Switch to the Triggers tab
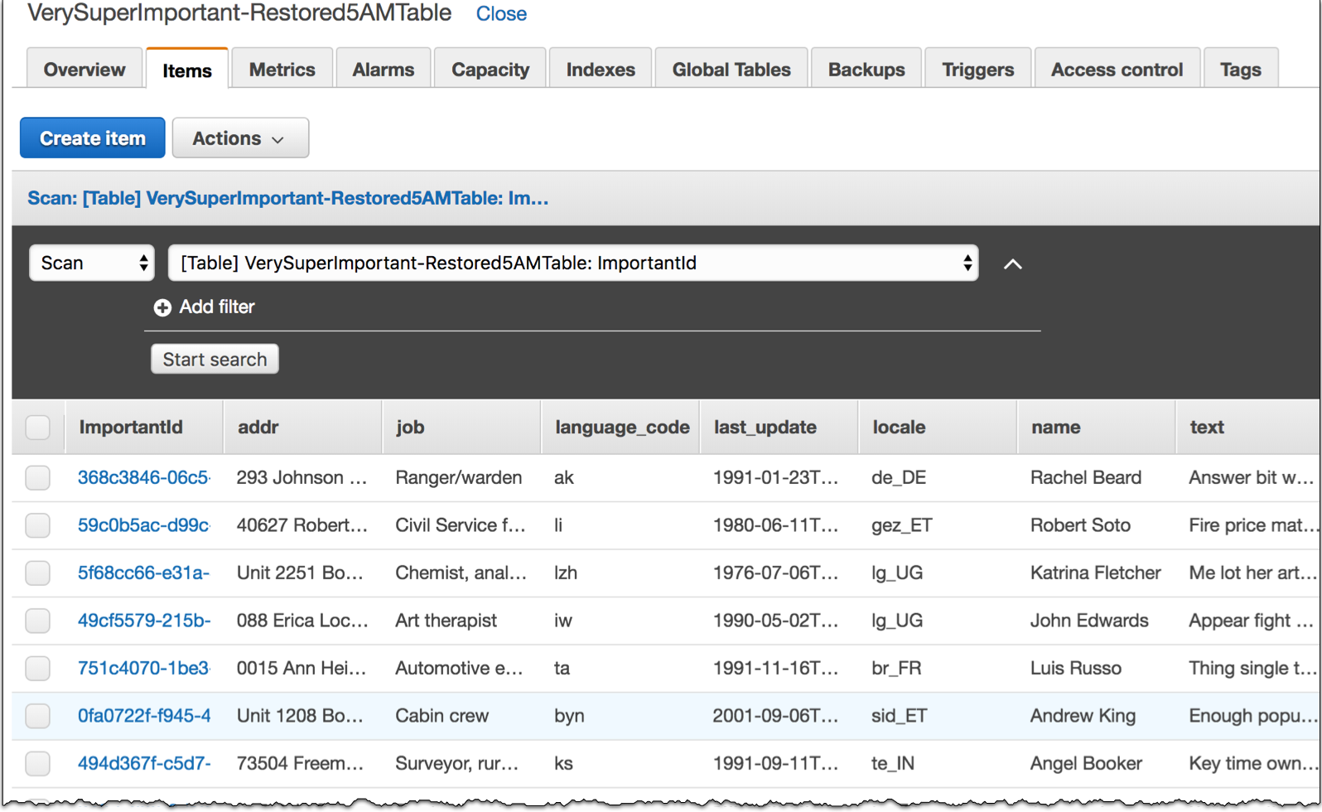This screenshot has height=812, width=1322. (978, 70)
